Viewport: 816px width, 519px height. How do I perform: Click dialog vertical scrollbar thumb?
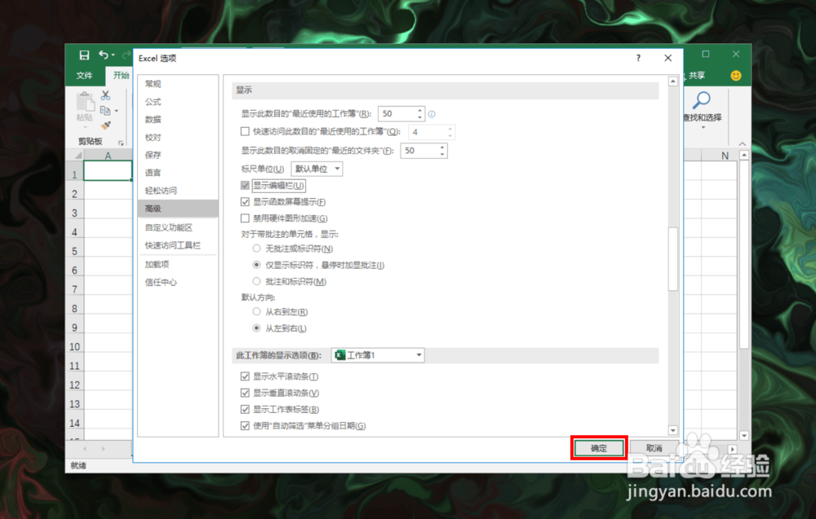click(x=673, y=259)
